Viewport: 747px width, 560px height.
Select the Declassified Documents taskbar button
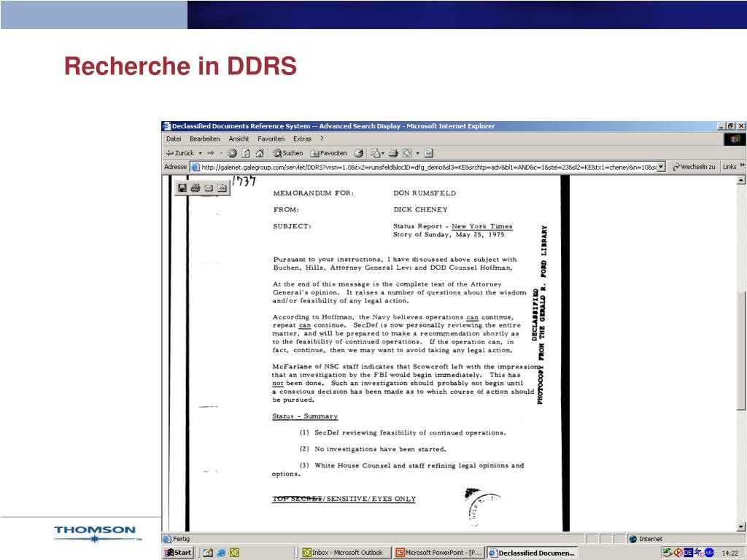tap(532, 553)
